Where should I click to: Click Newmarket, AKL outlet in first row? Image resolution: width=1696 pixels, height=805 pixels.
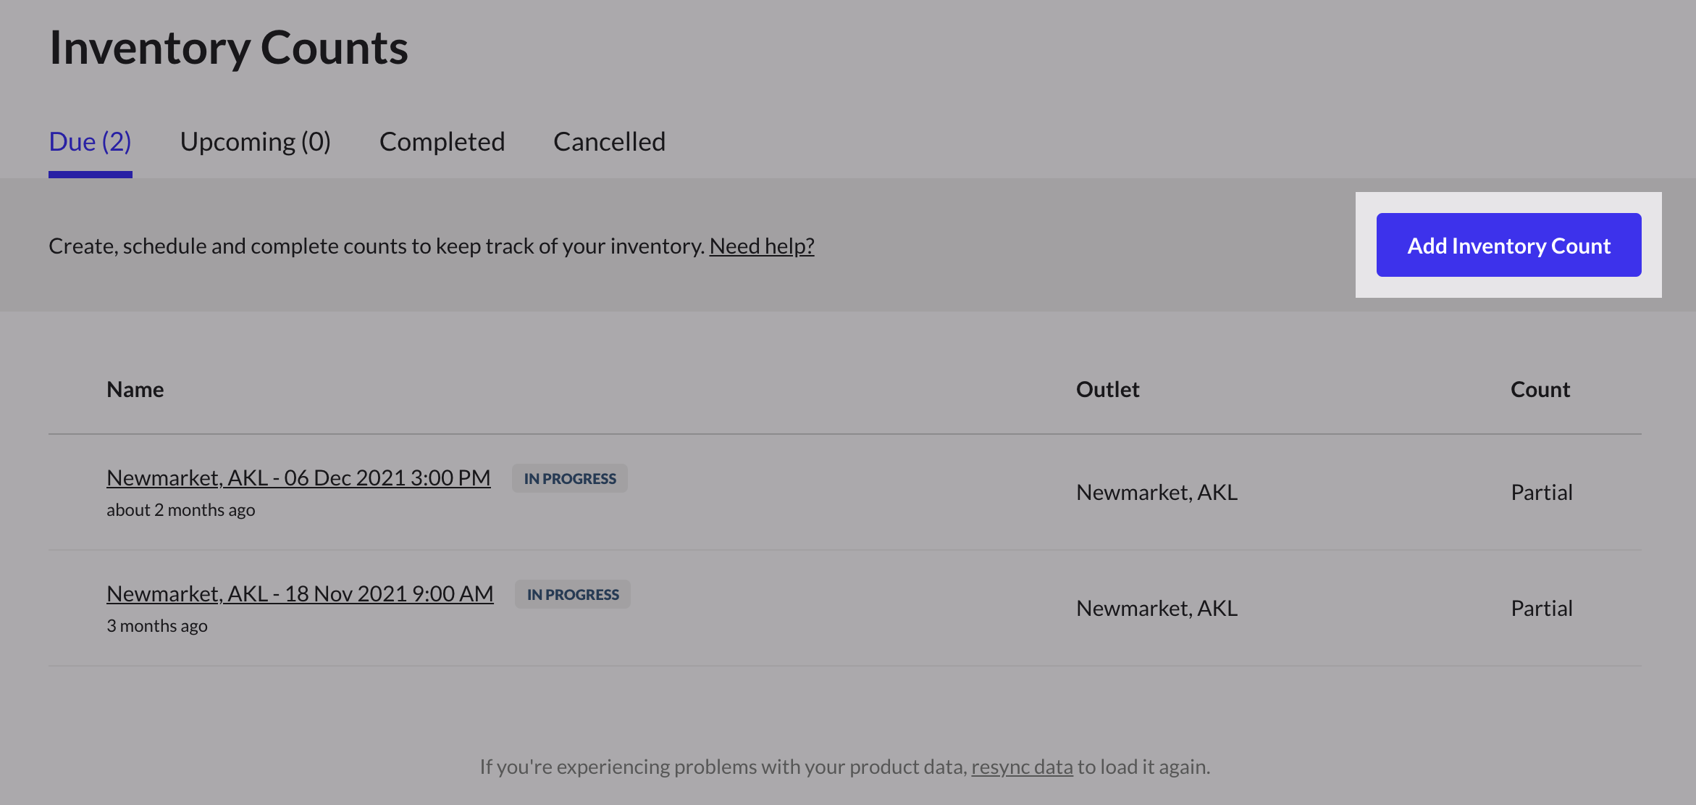point(1156,493)
